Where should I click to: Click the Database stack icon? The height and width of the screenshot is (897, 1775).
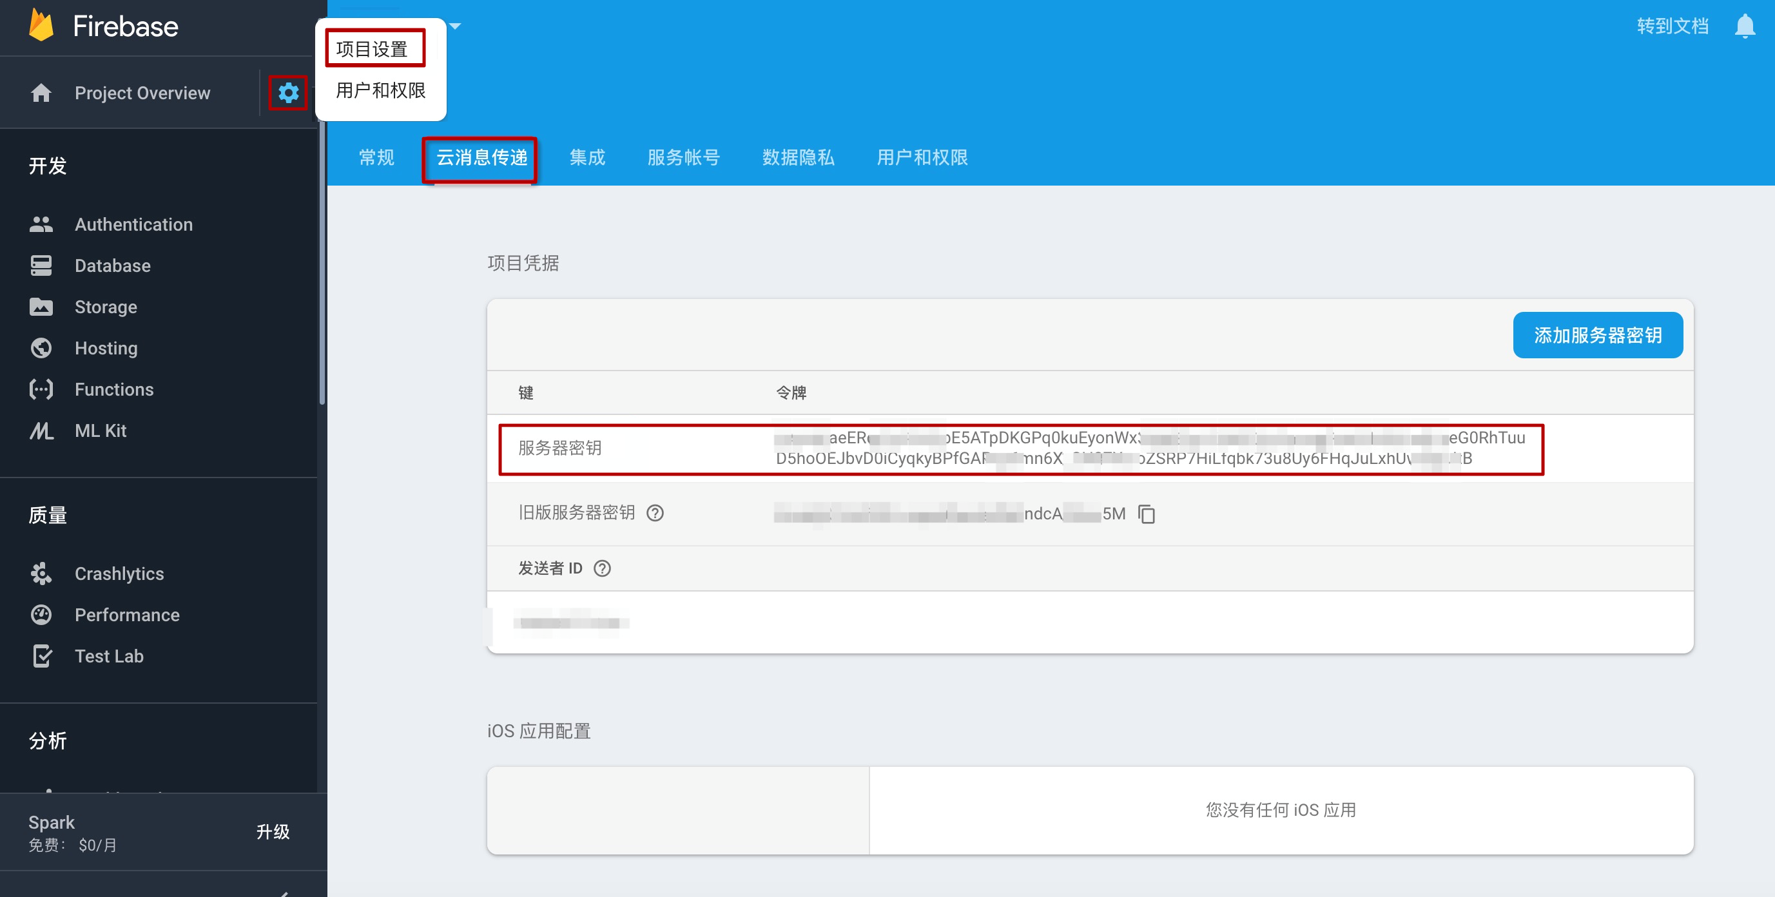pos(41,265)
